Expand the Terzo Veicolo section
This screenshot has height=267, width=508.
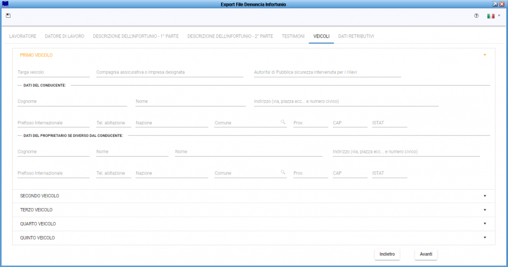tap(485, 210)
